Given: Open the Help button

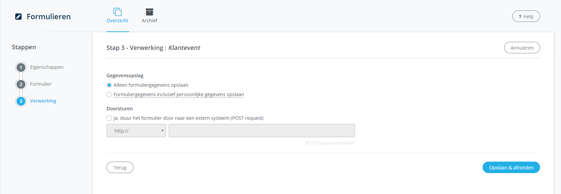Looking at the screenshot, I should pos(526,17).
